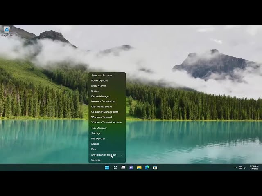Select System in the context menu
This screenshot has width=262, height=196.
pos(107,91)
